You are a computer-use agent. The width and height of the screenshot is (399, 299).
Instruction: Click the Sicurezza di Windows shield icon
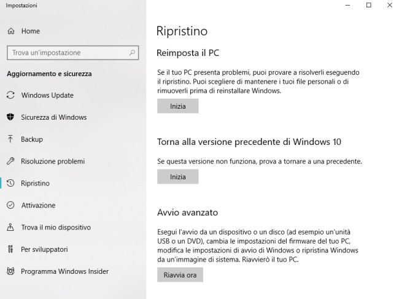[10, 117]
